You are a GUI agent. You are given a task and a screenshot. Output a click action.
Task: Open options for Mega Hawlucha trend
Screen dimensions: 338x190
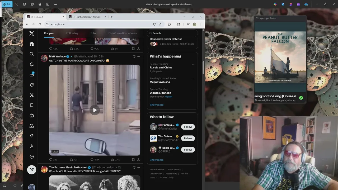point(193,79)
